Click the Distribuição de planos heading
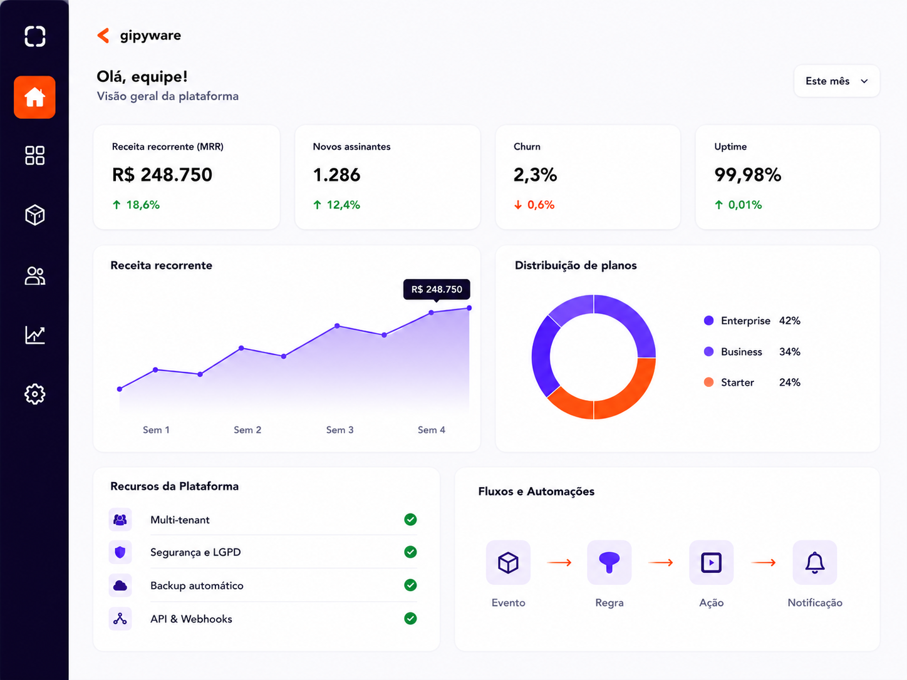907x680 pixels. [x=576, y=265]
